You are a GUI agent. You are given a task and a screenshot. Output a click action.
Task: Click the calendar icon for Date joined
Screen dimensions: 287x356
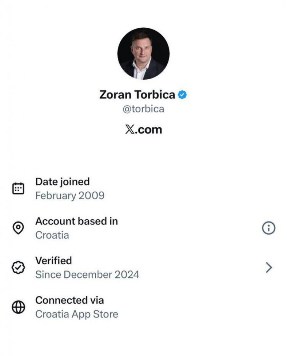pyautogui.click(x=18, y=189)
